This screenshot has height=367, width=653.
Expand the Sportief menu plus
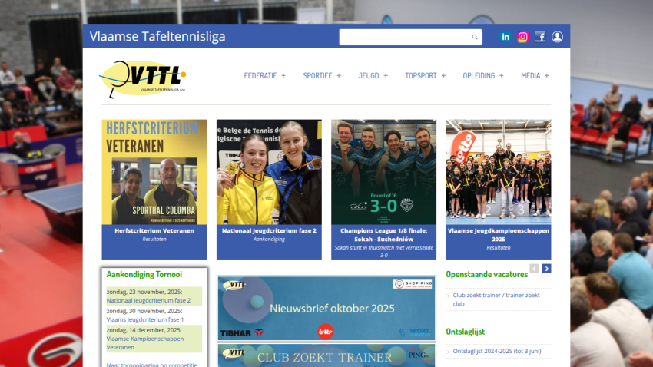(339, 76)
